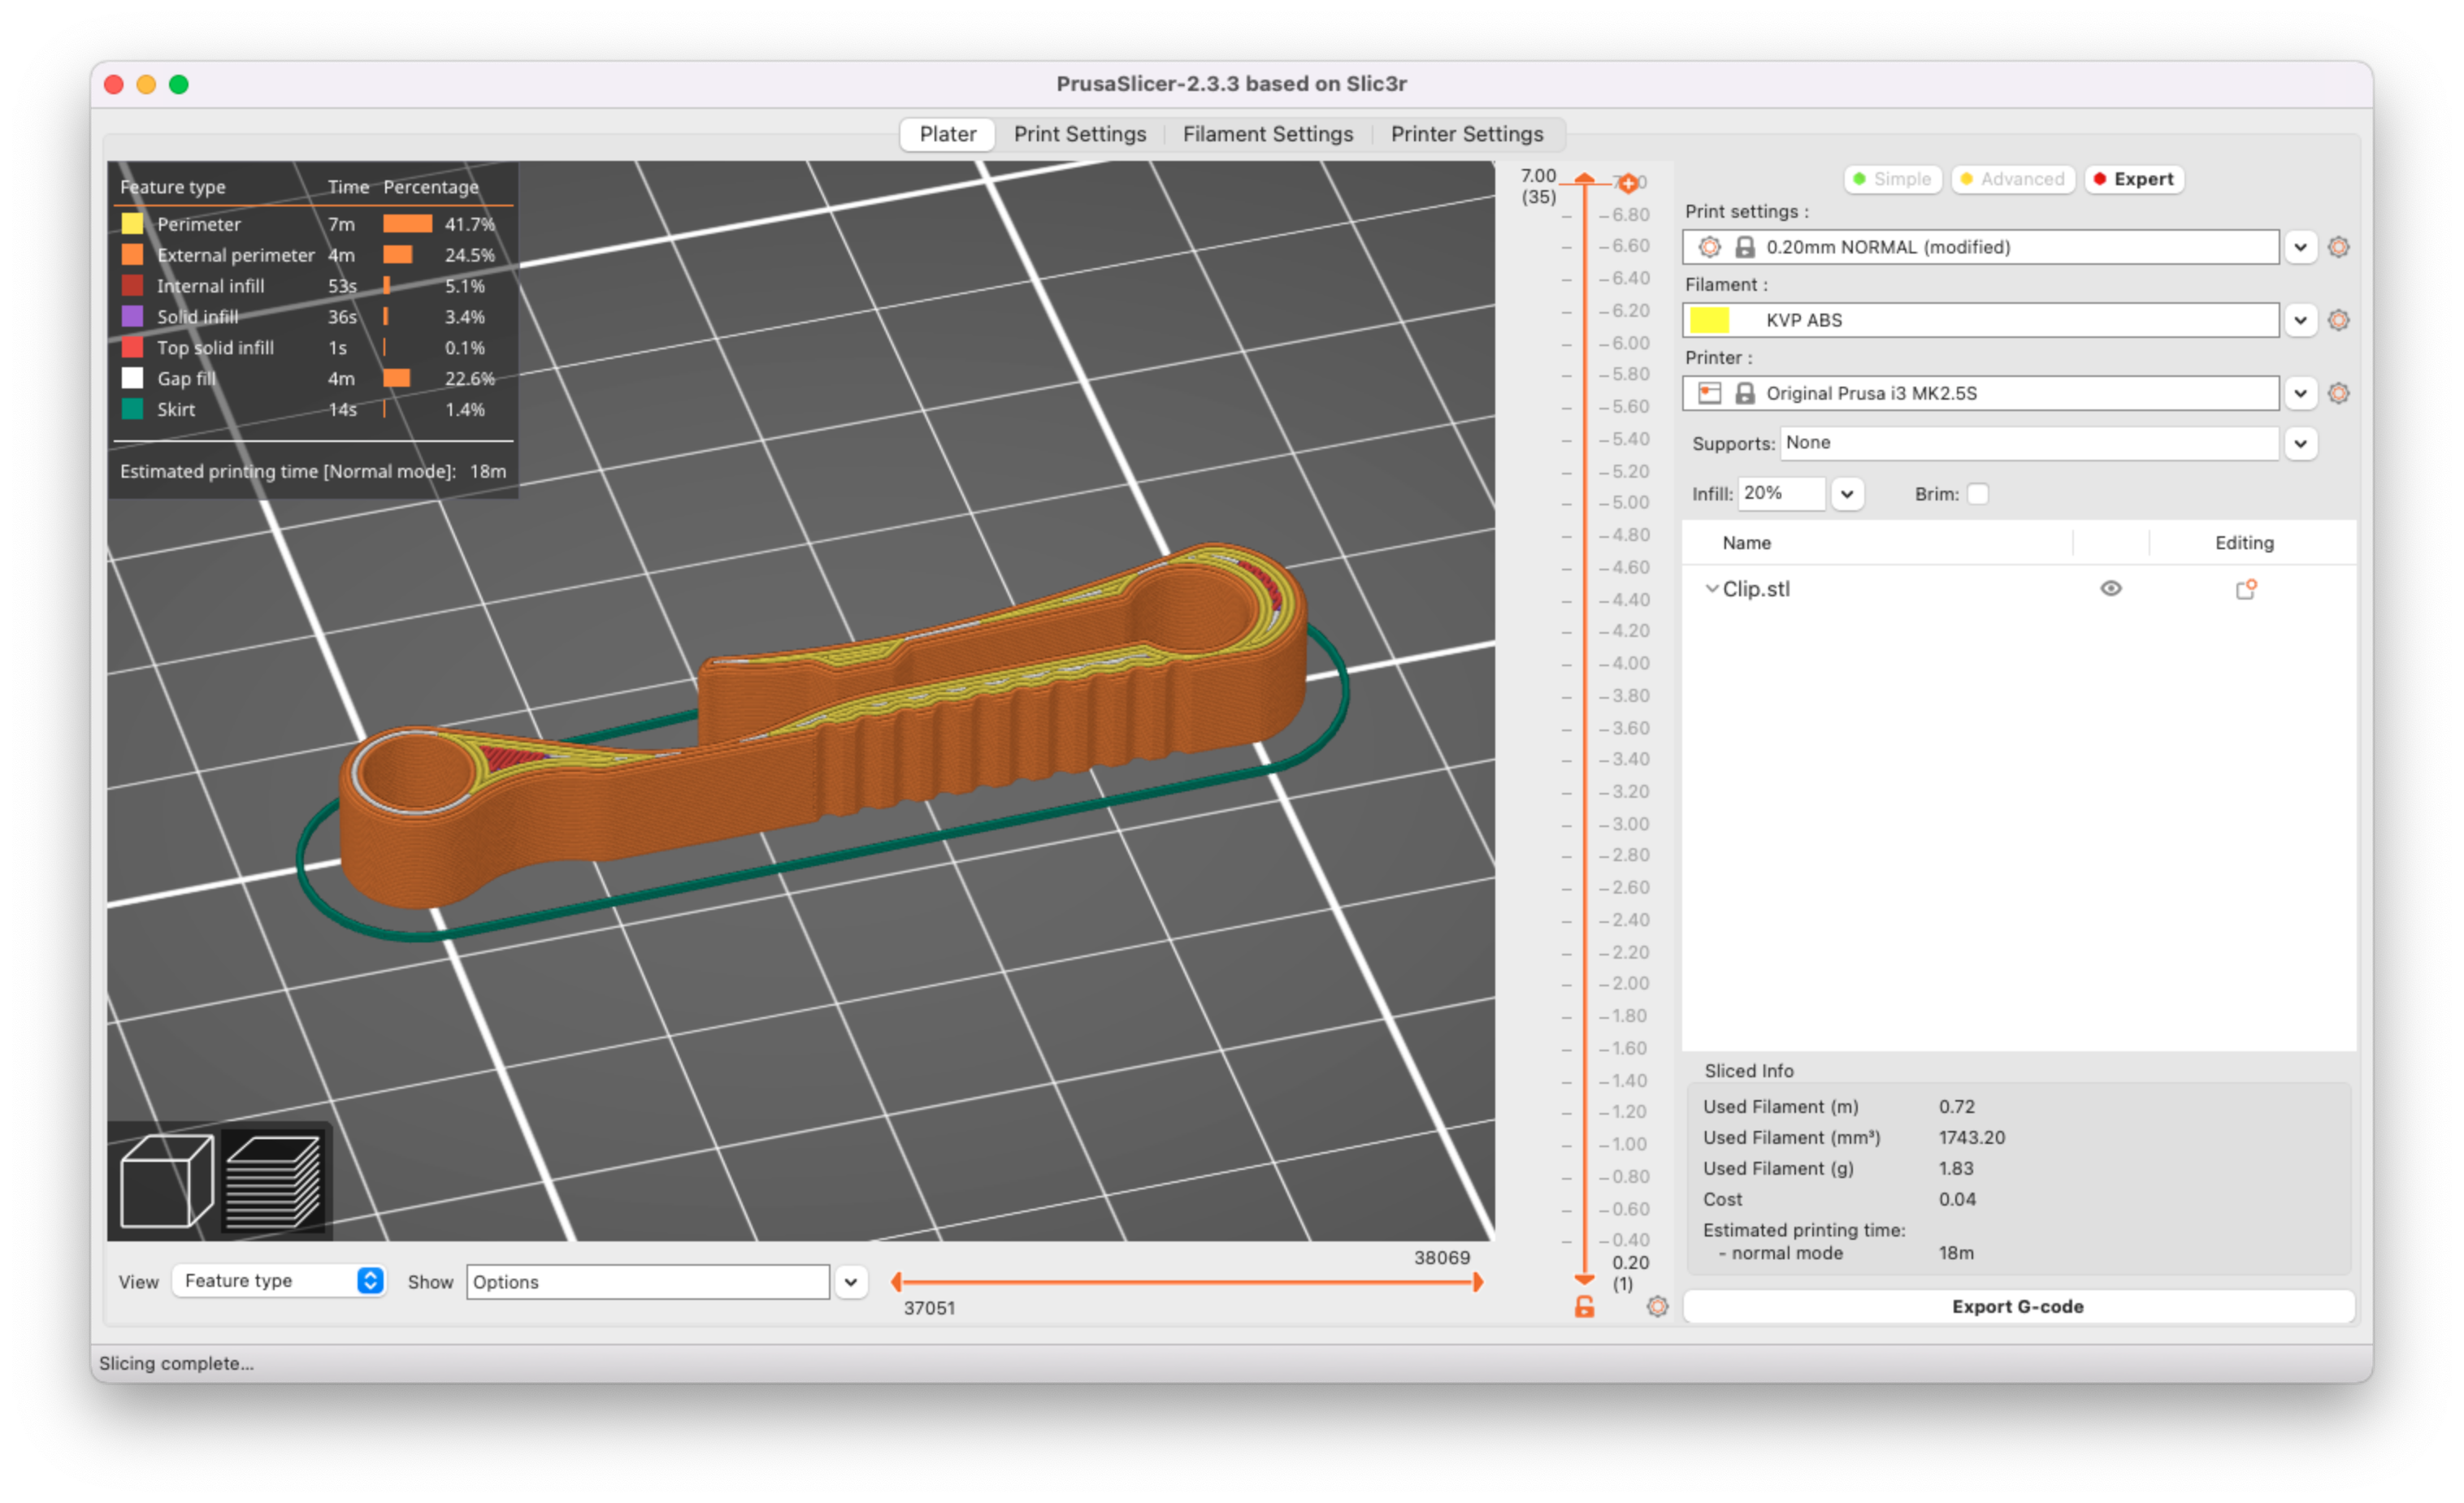Toggle visibility of Clip.stl eye icon
The image size is (2464, 1503).
click(x=2111, y=588)
